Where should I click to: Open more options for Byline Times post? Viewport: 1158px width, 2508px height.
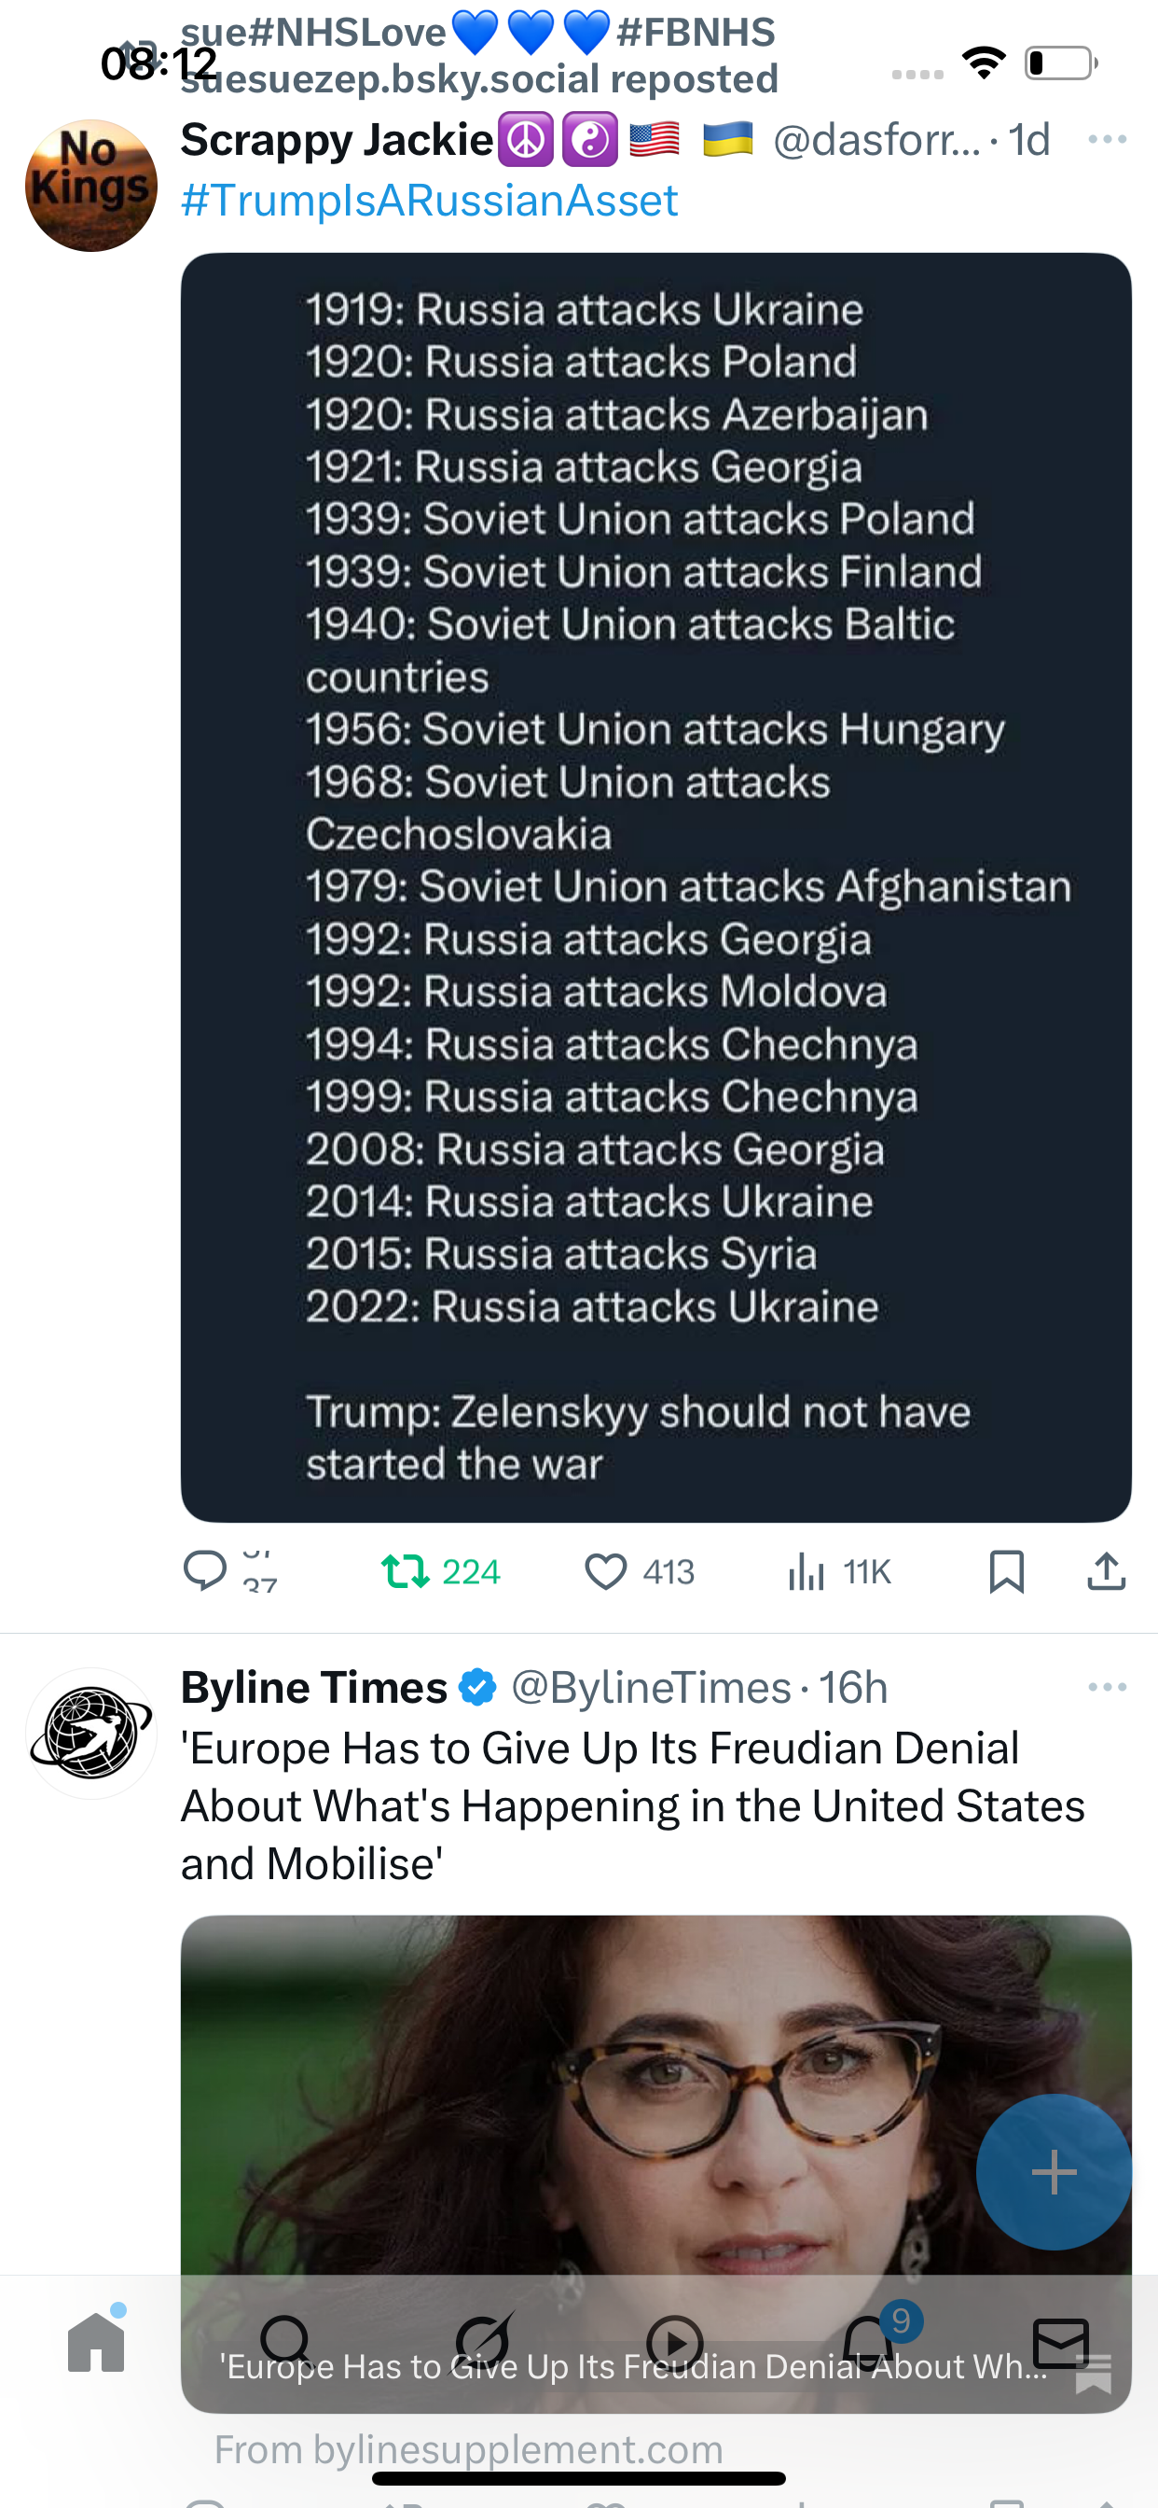[1108, 1687]
